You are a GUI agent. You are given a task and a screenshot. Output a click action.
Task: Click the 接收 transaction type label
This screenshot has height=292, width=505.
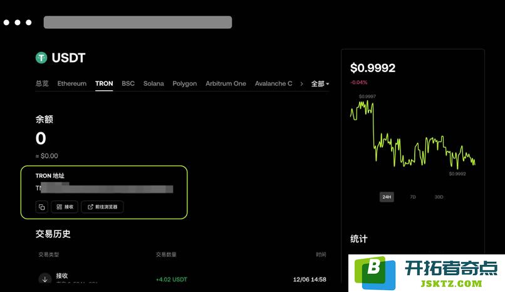pyautogui.click(x=62, y=276)
